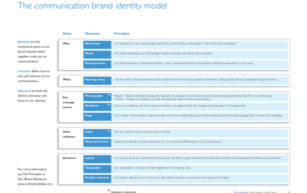Click the 'Photography' element box
This screenshot has width=307, height=193.
[97, 97]
